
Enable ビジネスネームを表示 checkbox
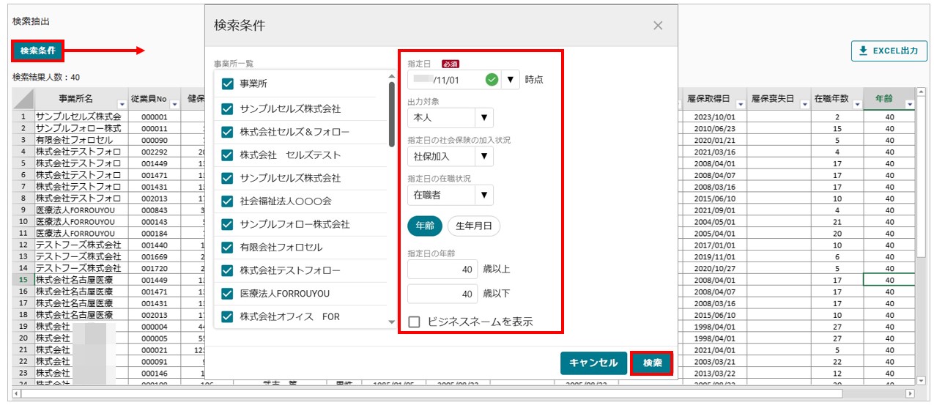(x=415, y=322)
